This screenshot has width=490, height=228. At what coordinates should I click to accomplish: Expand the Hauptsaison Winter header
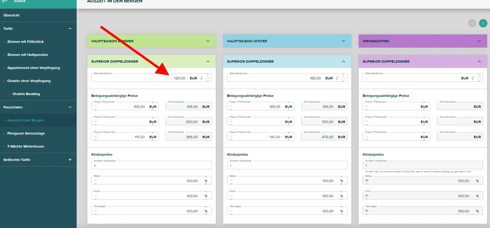click(x=343, y=41)
